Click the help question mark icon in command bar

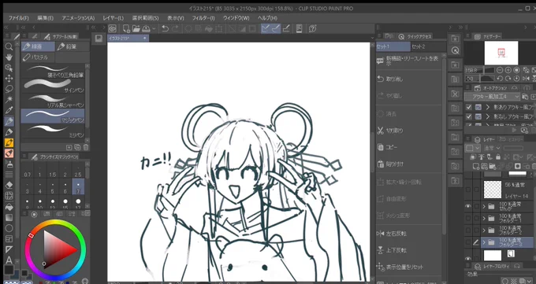click(312, 28)
